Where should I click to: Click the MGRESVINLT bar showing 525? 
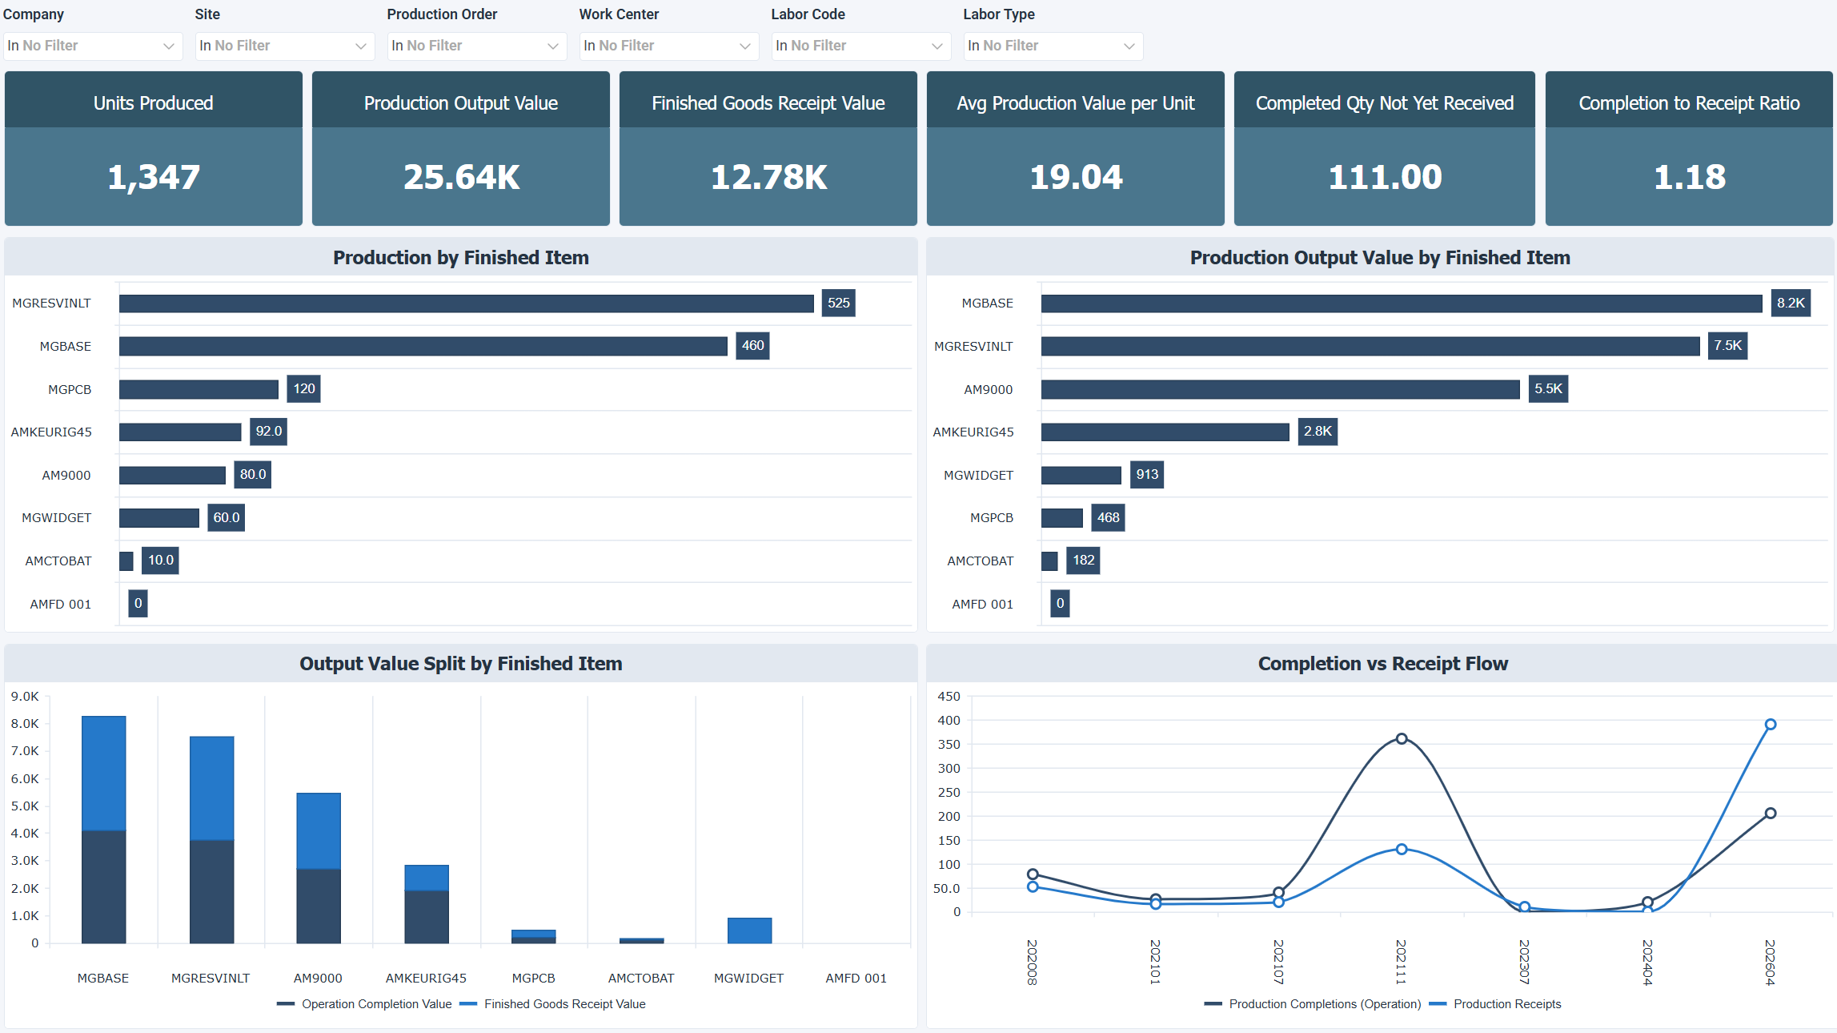tap(466, 303)
